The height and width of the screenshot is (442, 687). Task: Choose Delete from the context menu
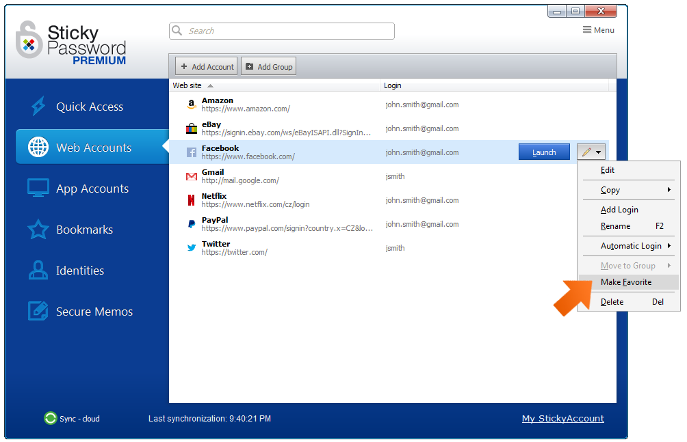pyautogui.click(x=629, y=301)
